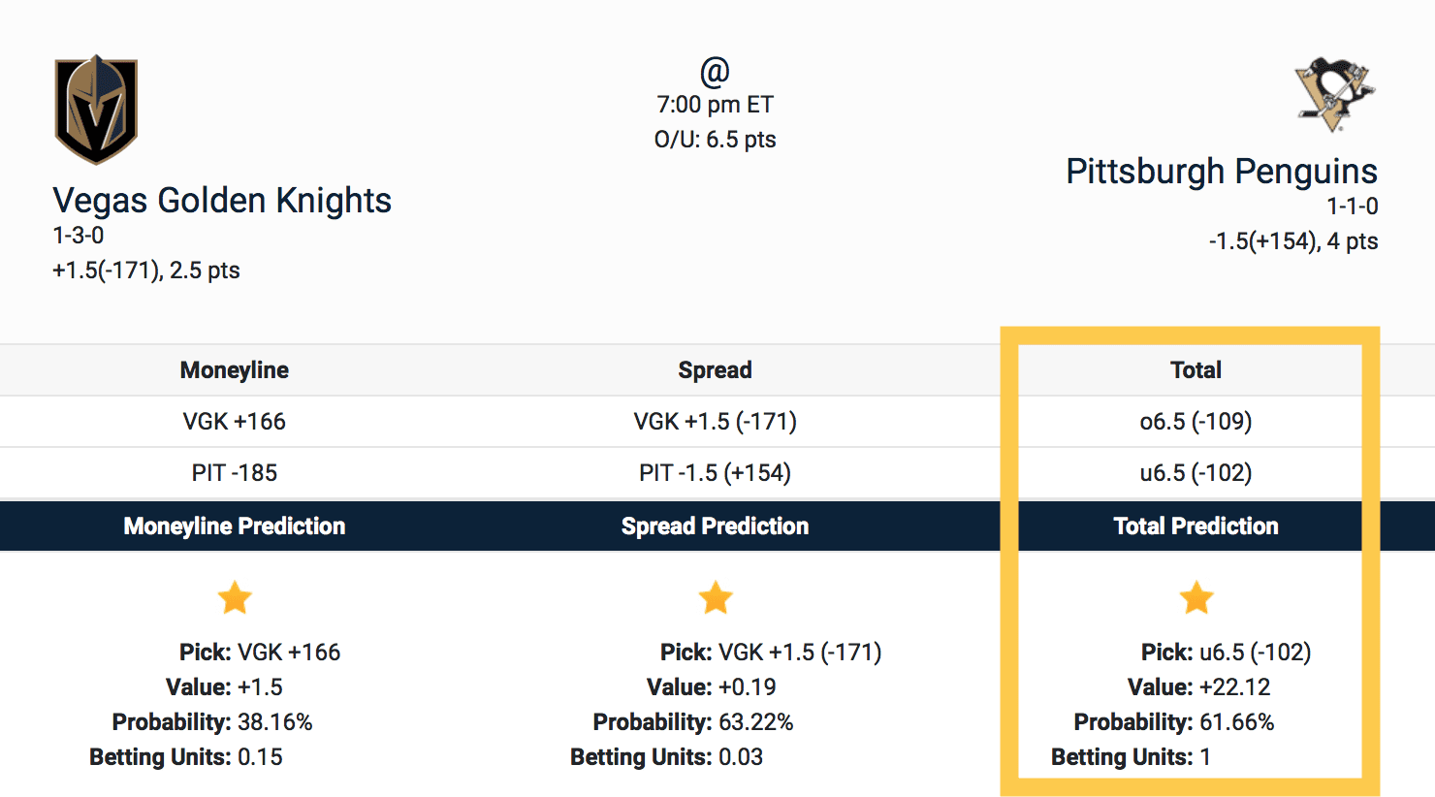This screenshot has height=797, width=1435.
Task: Click the Pittsburgh Penguins logo
Action: point(1335,94)
